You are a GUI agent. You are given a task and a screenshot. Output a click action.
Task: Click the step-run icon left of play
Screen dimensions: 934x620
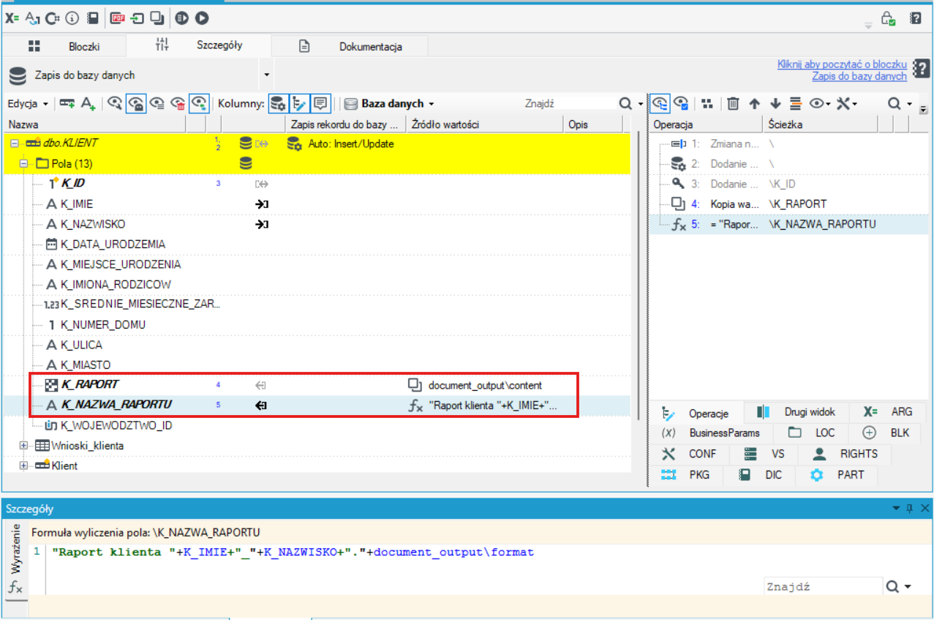coord(182,18)
